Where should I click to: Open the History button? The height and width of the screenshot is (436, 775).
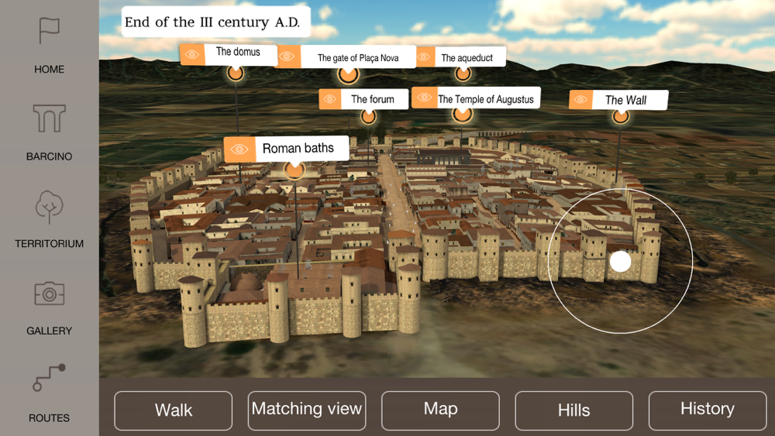pyautogui.click(x=708, y=410)
